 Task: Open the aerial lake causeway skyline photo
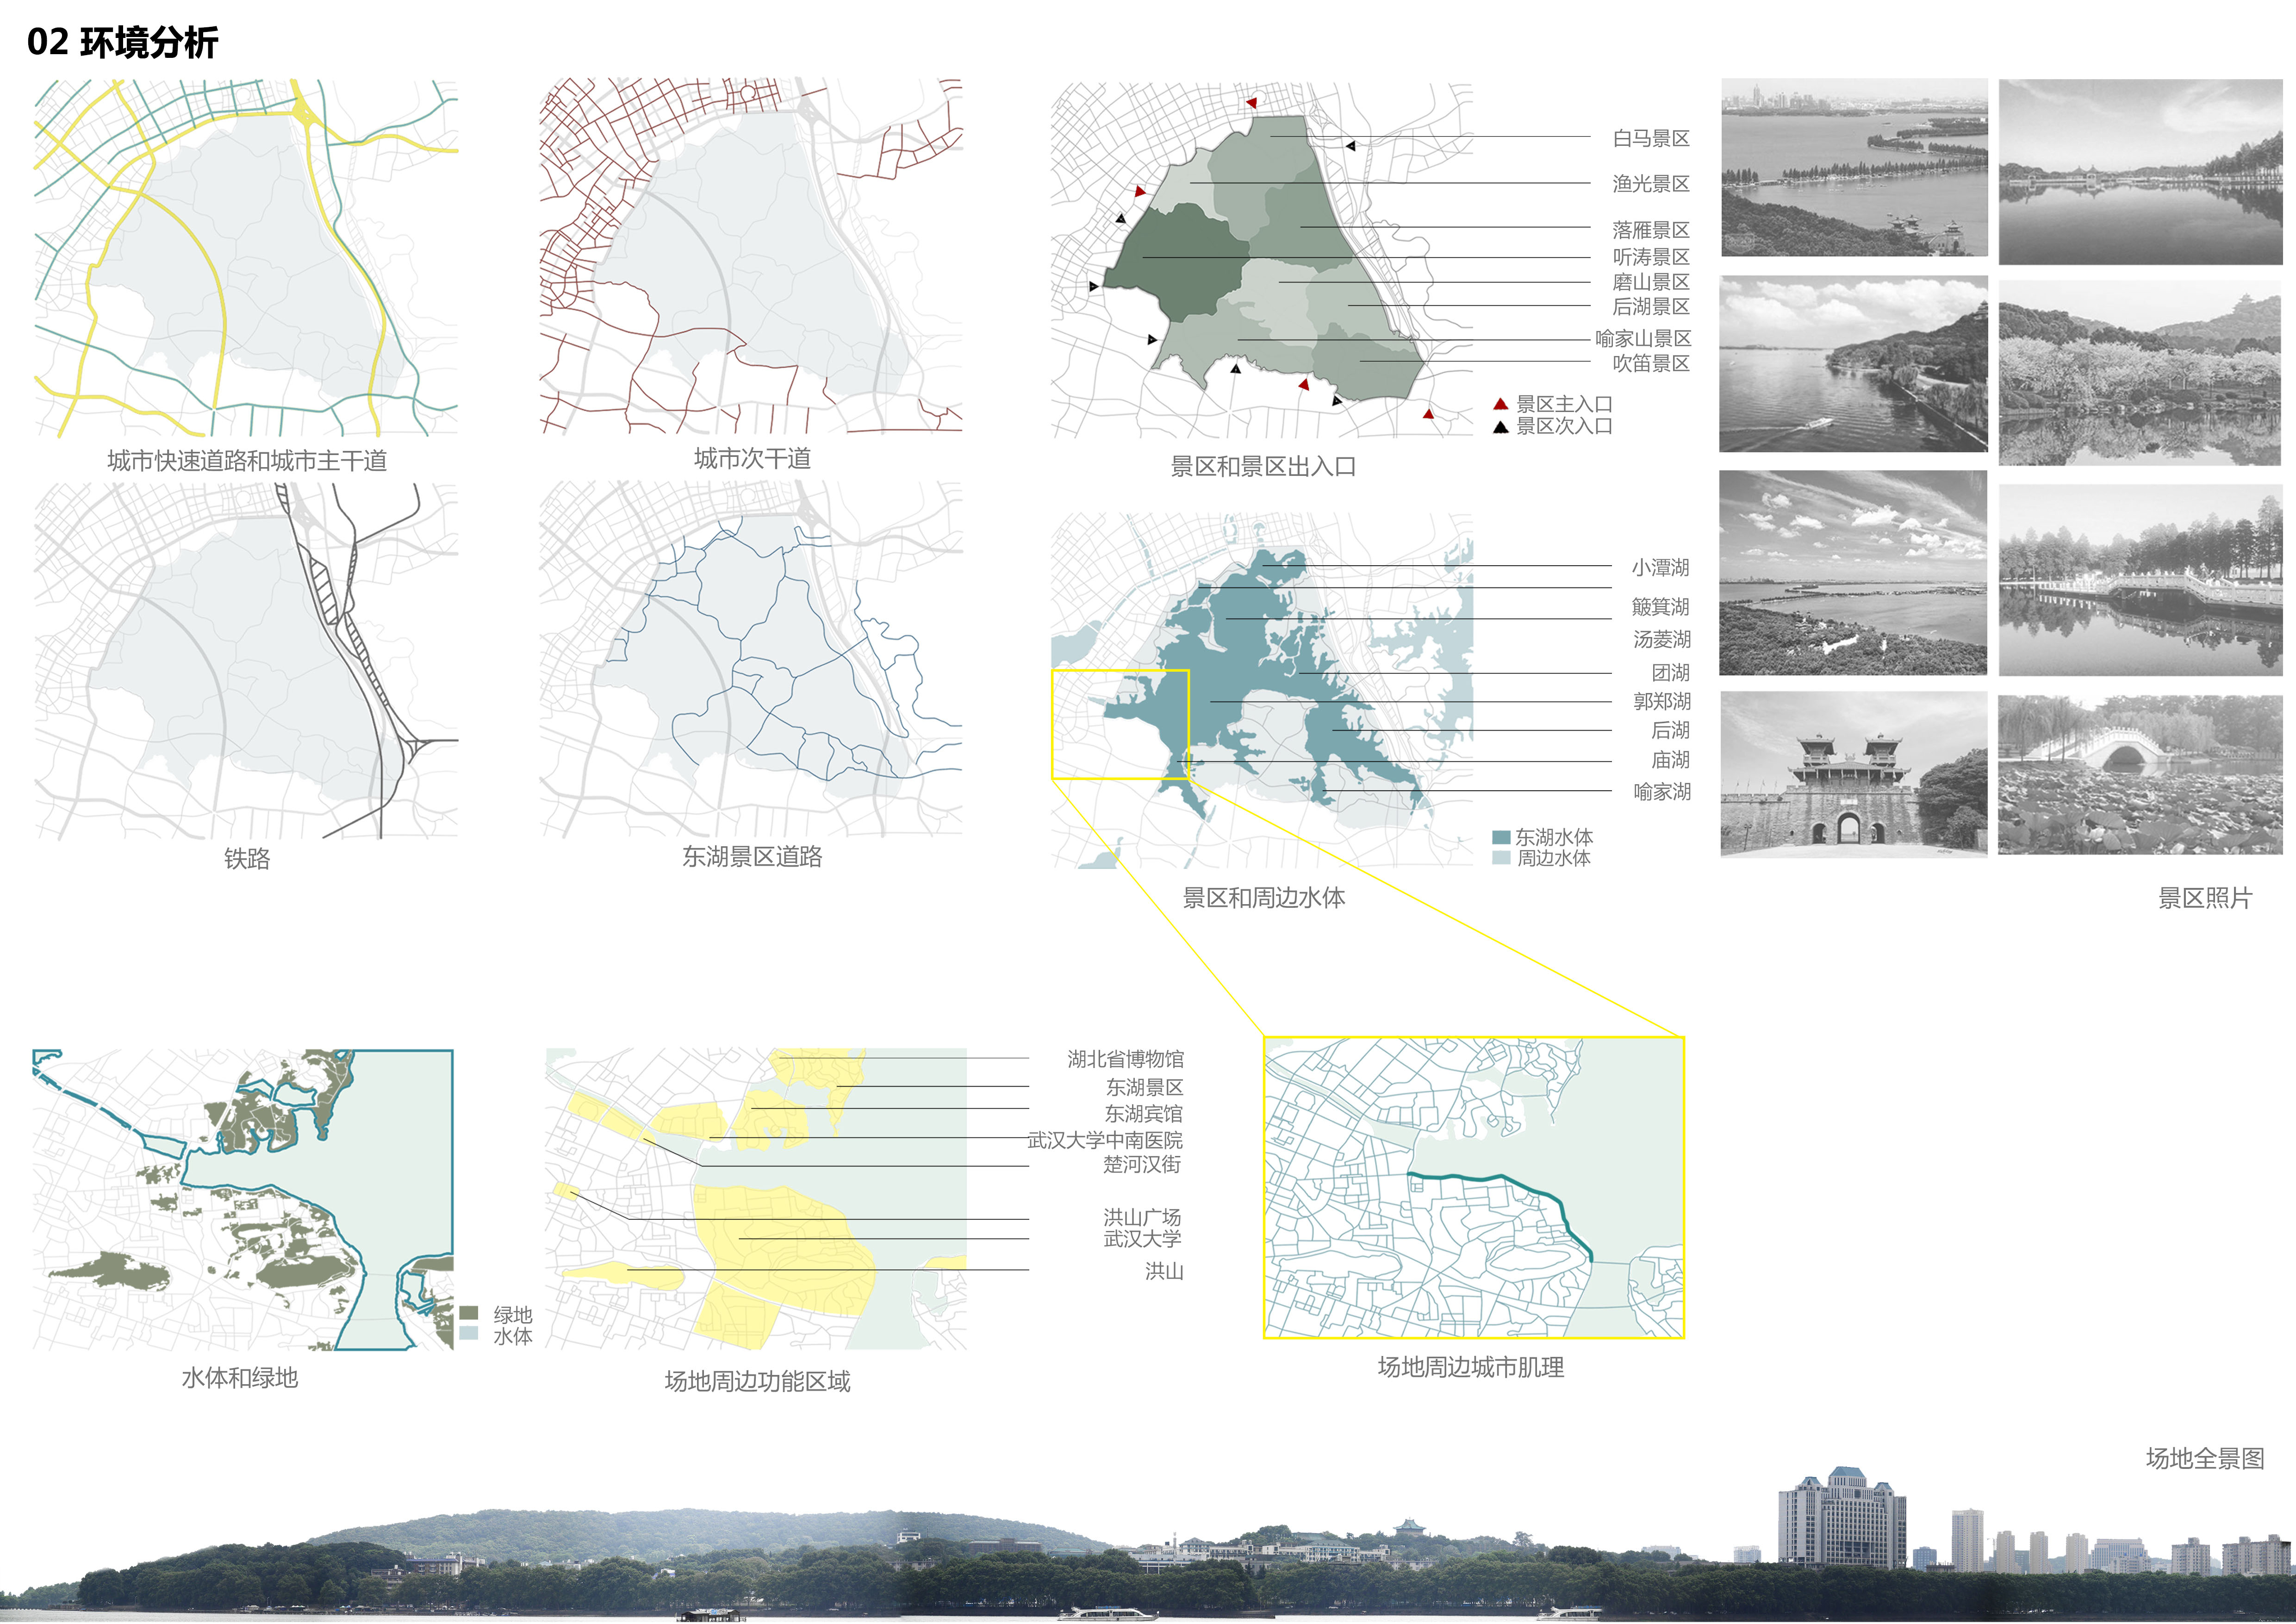click(1854, 168)
